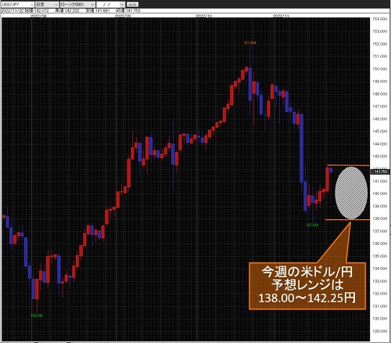
Task: Open the USD/JPY currency pair dropdown
Action: [18, 5]
